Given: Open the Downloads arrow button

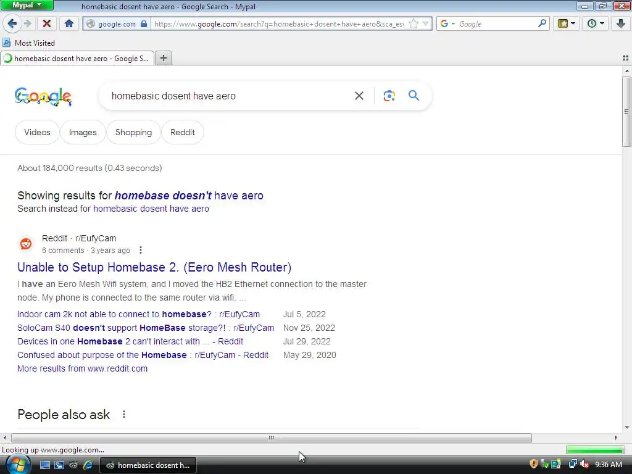Looking at the screenshot, I should [x=621, y=24].
